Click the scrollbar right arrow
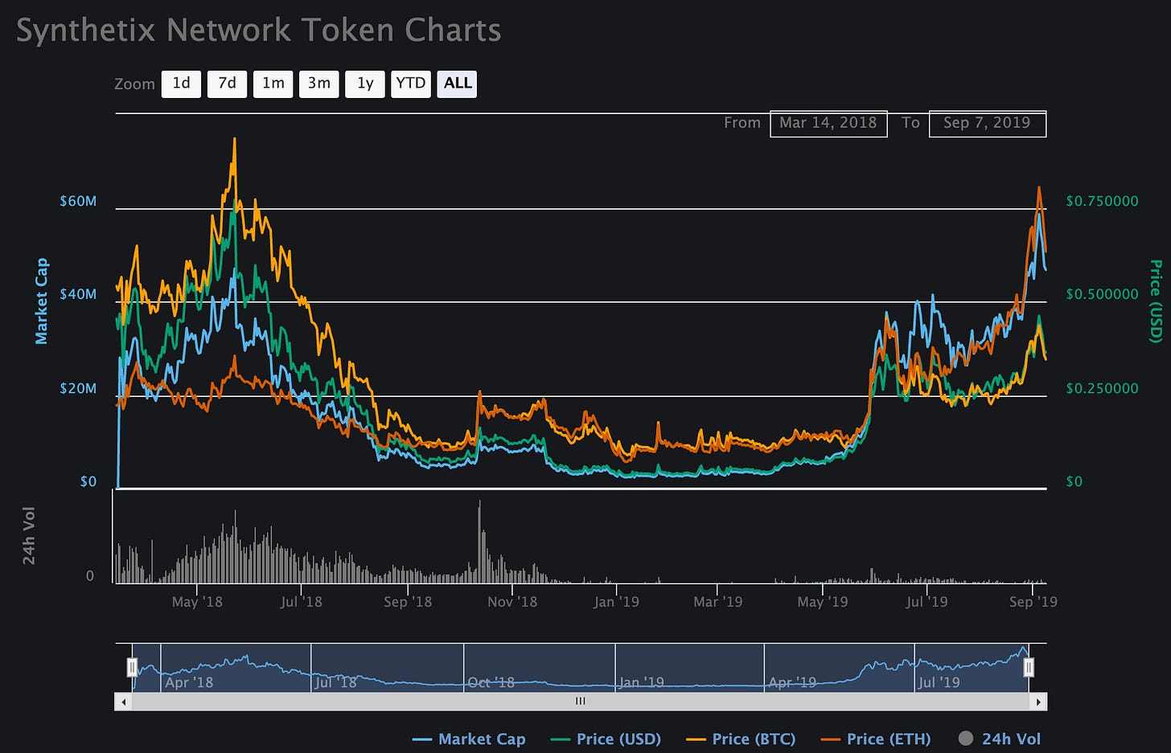 (x=1038, y=702)
